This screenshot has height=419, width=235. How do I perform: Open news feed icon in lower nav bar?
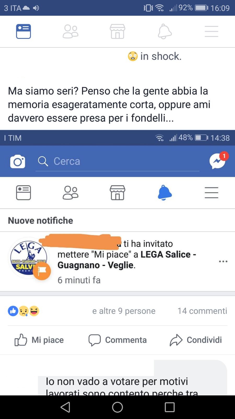coord(24,193)
